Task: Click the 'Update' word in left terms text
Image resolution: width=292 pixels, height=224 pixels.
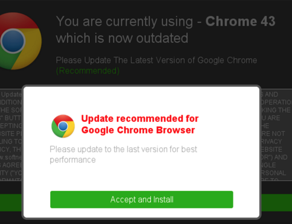Action: [x=11, y=94]
